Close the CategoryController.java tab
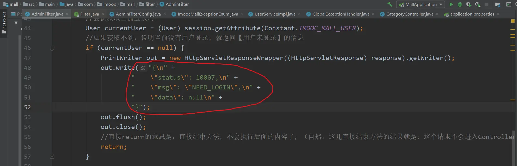The width and height of the screenshot is (517, 166). click(437, 14)
